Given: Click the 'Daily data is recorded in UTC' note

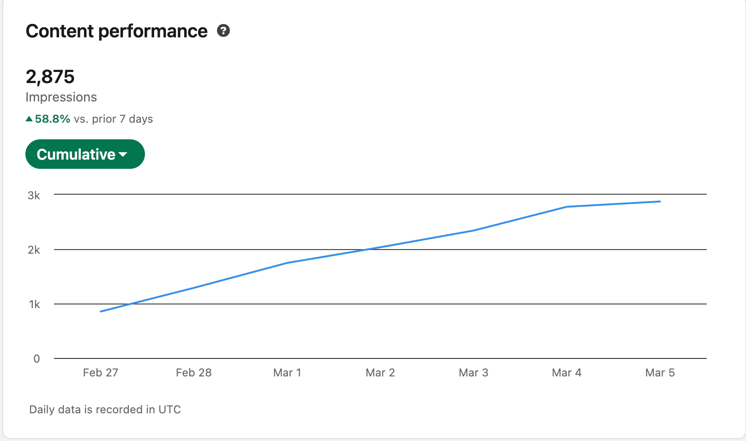Looking at the screenshot, I should [x=105, y=410].
